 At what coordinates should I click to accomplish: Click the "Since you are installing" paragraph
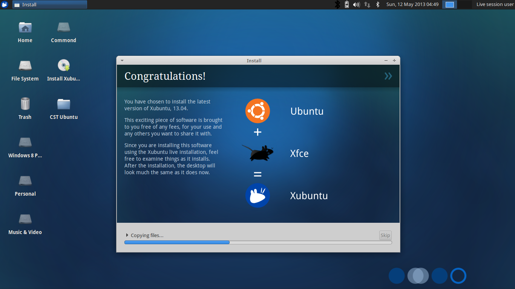pos(172,159)
